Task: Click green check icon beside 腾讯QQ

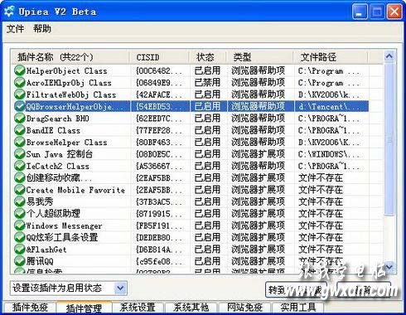Action: pyautogui.click(x=20, y=261)
